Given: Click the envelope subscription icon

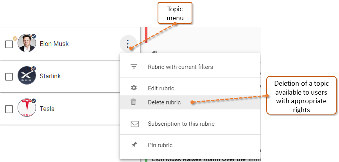Looking at the screenshot, I should (x=135, y=124).
